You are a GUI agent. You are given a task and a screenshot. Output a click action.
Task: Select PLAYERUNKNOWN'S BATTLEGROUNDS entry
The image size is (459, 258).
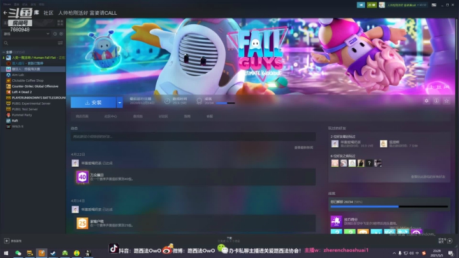(34, 98)
